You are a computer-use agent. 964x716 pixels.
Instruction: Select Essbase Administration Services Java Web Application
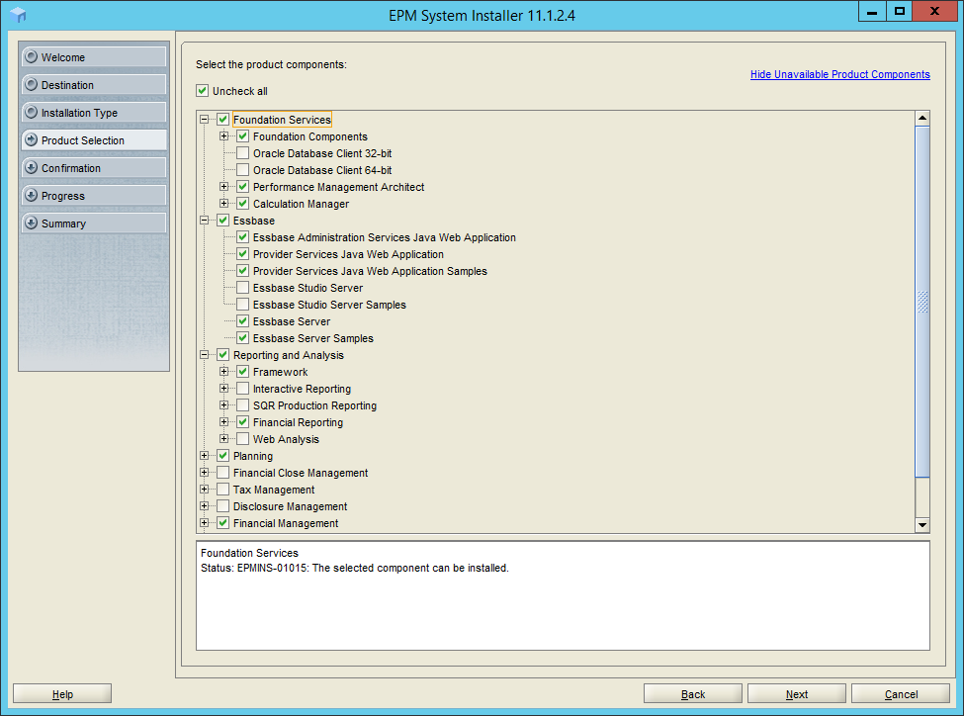point(385,237)
